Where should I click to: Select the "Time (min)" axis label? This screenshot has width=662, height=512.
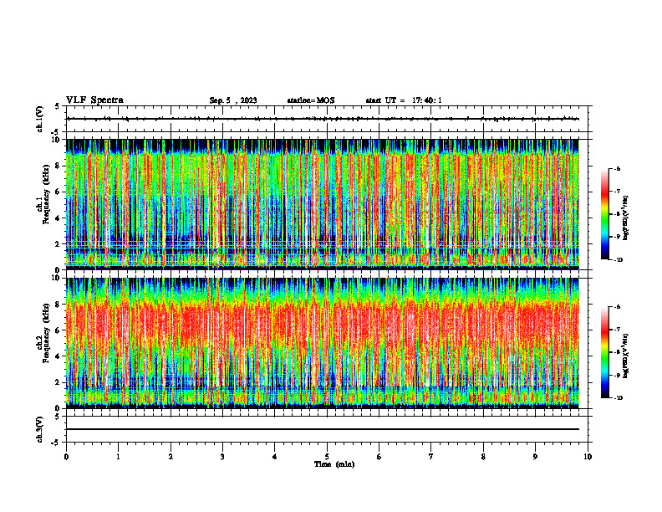click(334, 464)
